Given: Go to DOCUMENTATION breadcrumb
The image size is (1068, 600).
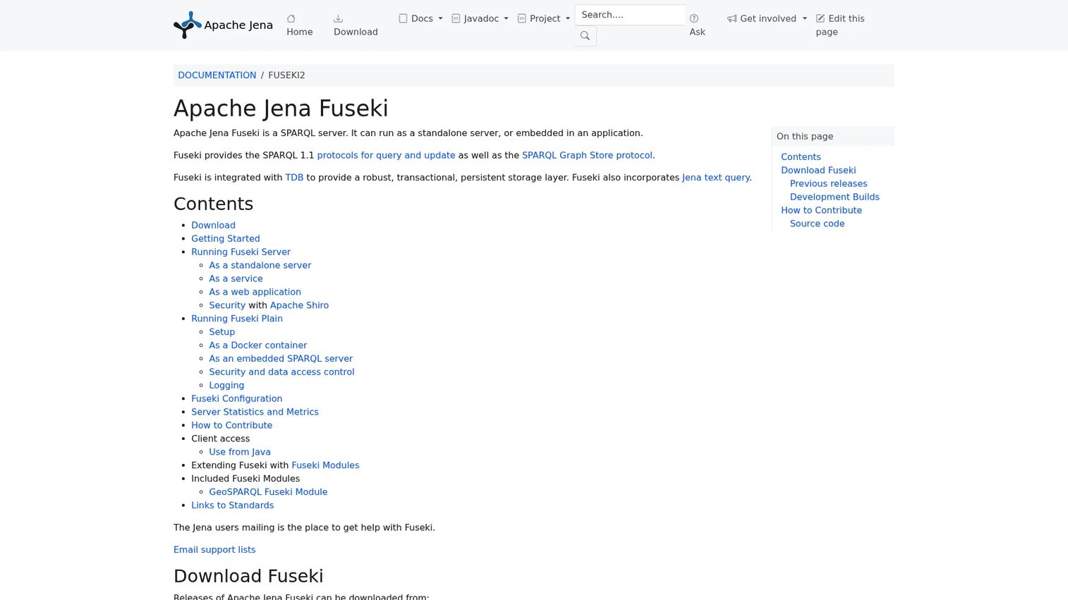Looking at the screenshot, I should click(x=217, y=75).
